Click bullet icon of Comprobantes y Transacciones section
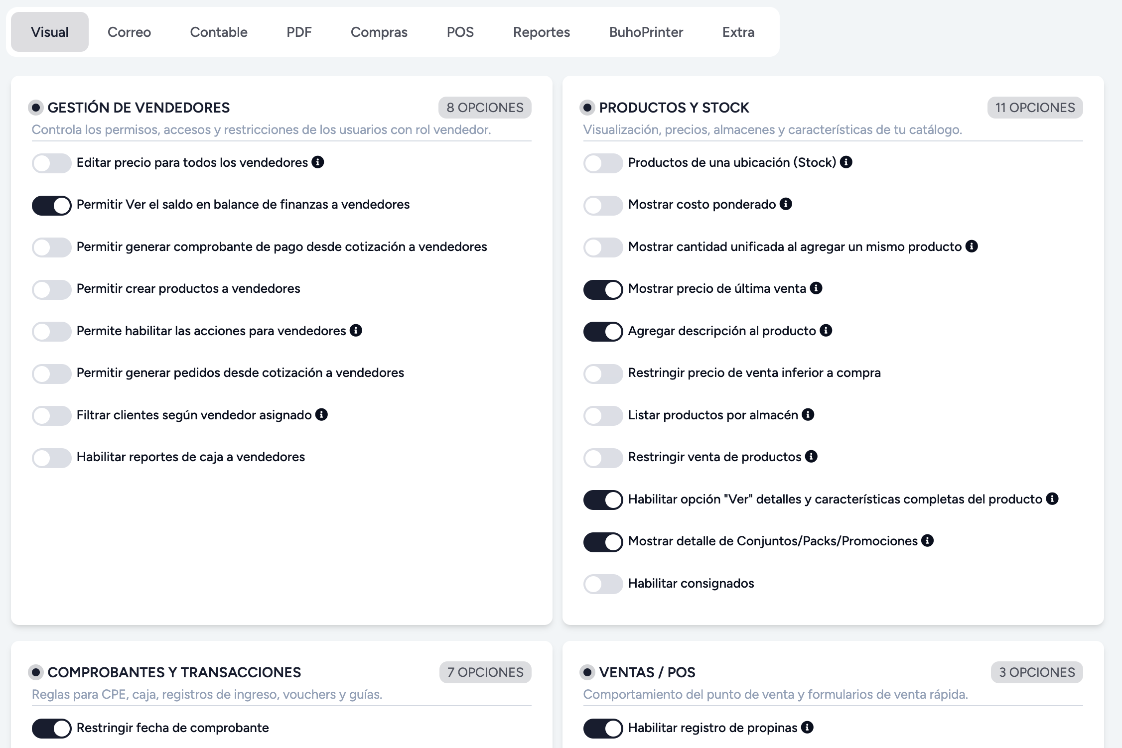The width and height of the screenshot is (1122, 748). [x=36, y=672]
